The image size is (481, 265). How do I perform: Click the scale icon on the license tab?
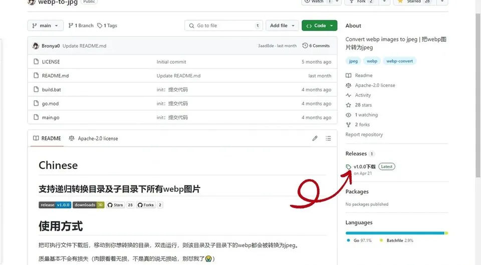point(72,138)
